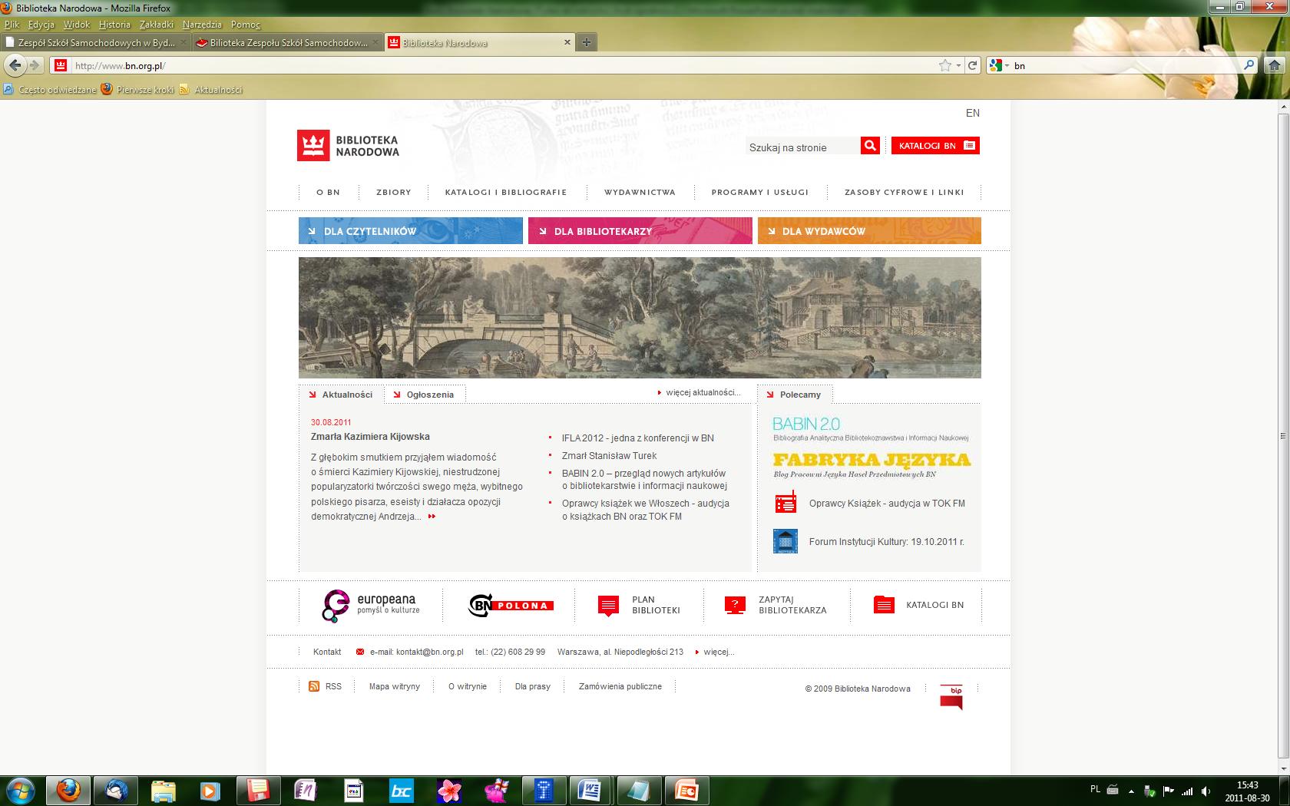The width and height of the screenshot is (1290, 806).
Task: Close the Biblioteka Narodowa tab
Action: tap(567, 42)
